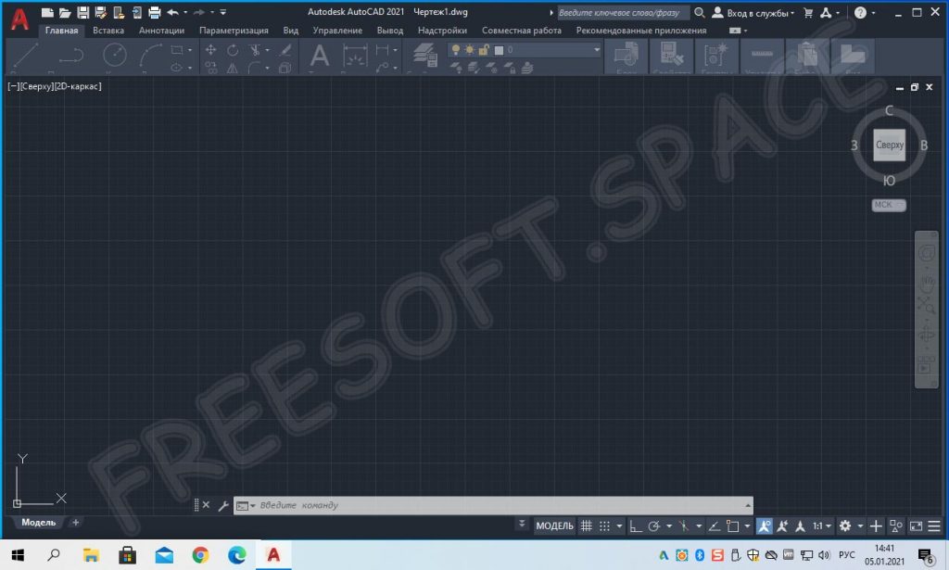The height and width of the screenshot is (570, 949).
Task: Select the Circle tool
Action: click(x=114, y=55)
